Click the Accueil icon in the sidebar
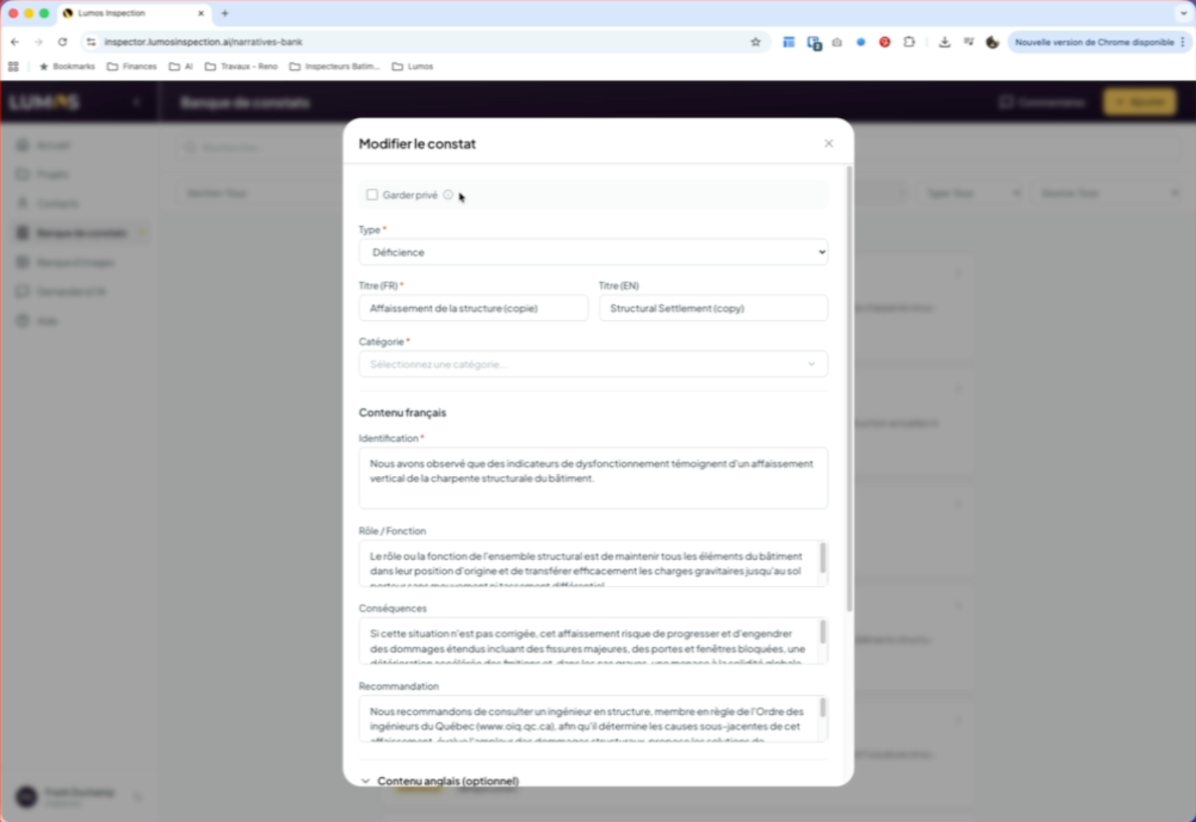The height and width of the screenshot is (822, 1196). pyautogui.click(x=23, y=144)
